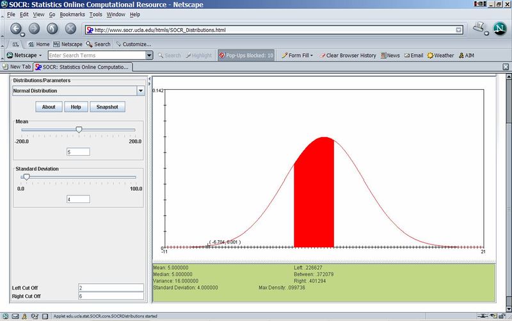
Task: Open the Form Fill dropdown
Action: [297, 55]
